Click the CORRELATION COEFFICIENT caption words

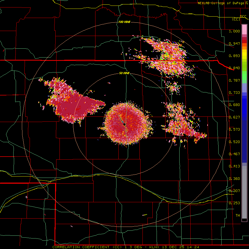coord(81,247)
